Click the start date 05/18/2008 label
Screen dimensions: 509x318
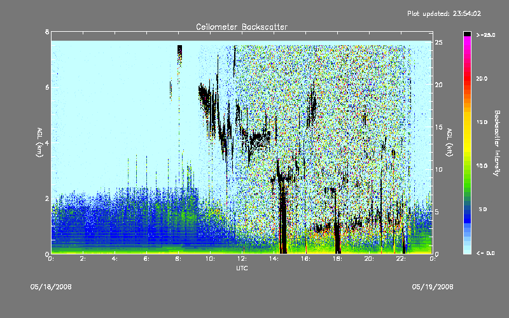tap(51, 287)
